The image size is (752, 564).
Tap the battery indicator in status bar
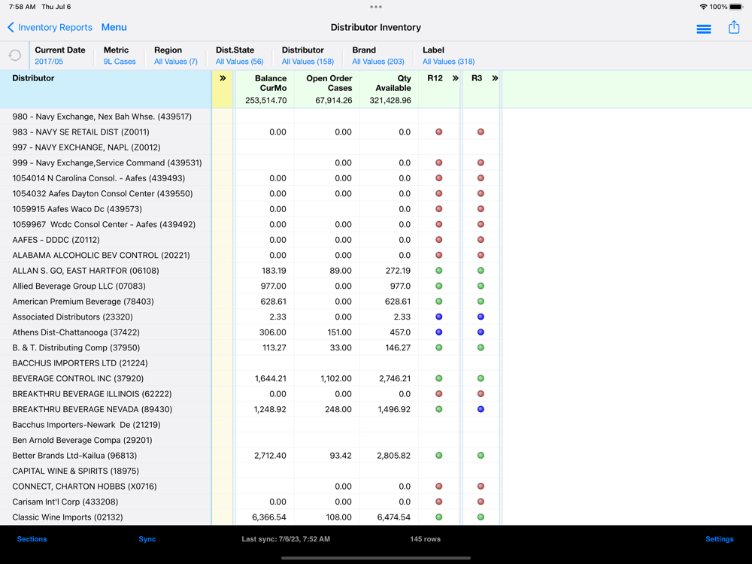(737, 7)
